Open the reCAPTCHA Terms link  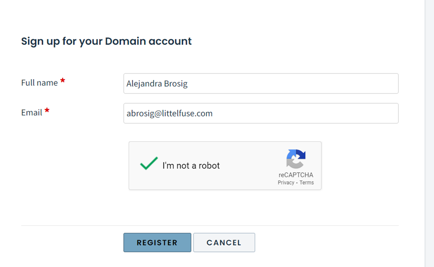[307, 182]
